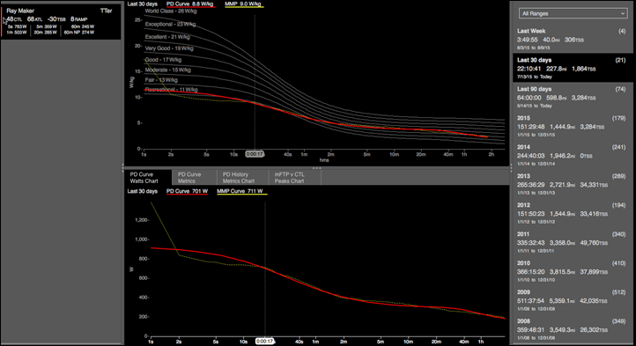
Task: Click the 60m NP 274 W value
Action: pyautogui.click(x=79, y=33)
